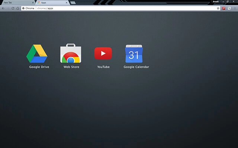The height and width of the screenshot is (148, 238).
Task: Close the Apps tab
Action: point(67,3)
